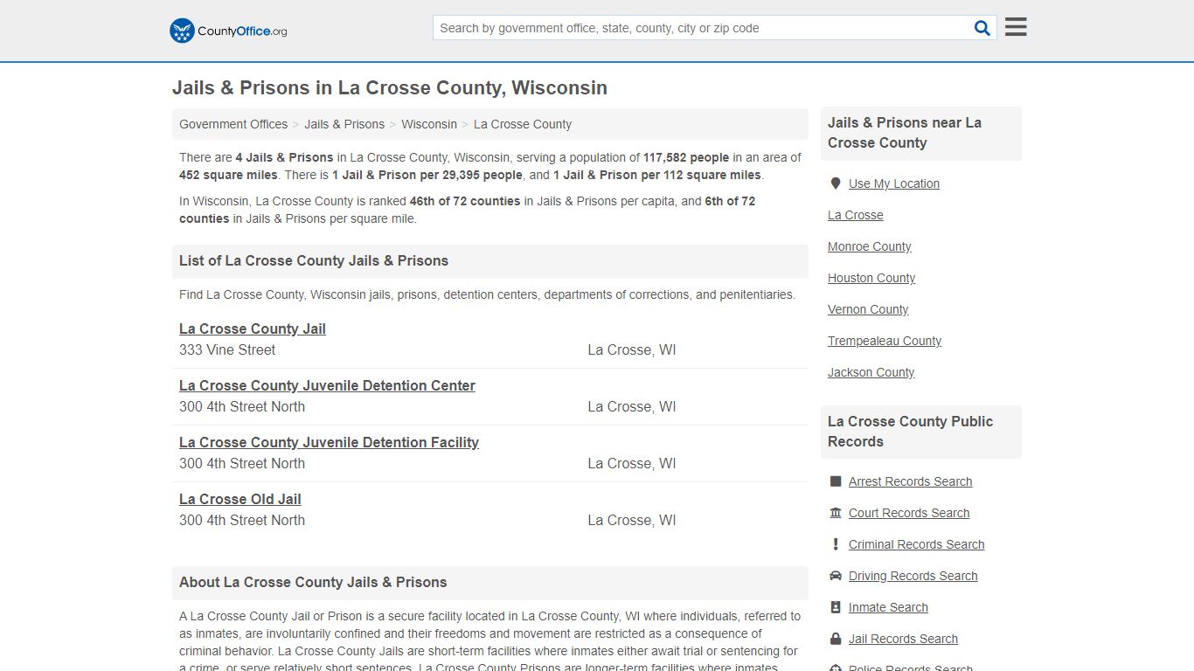Open La Crosse County Jail listing

coord(253,329)
